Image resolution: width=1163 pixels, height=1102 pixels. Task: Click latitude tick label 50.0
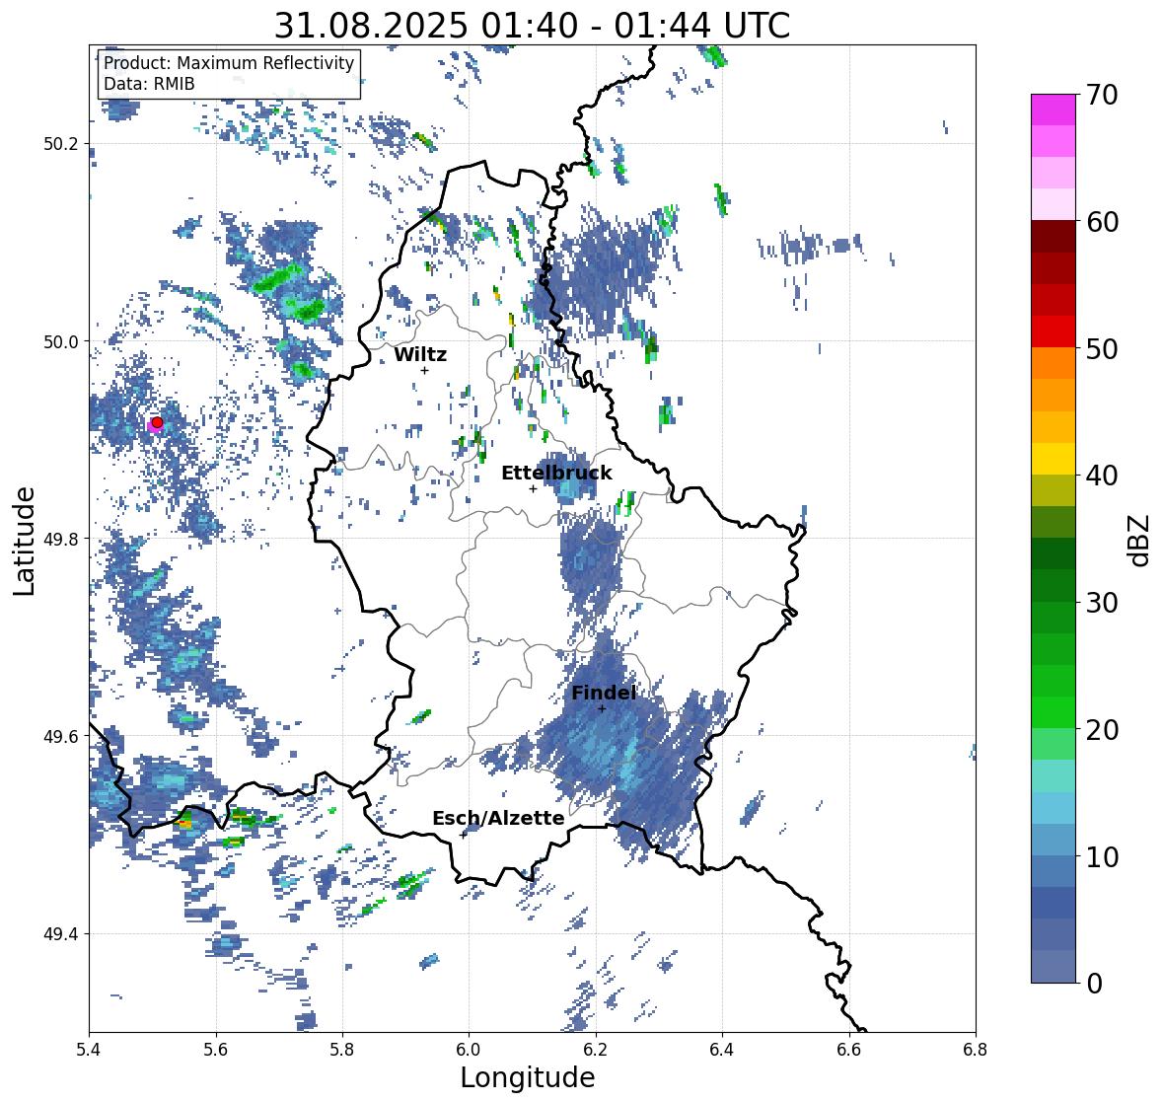[60, 342]
